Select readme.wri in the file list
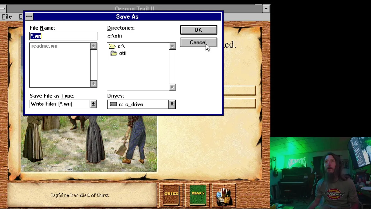 click(44, 46)
